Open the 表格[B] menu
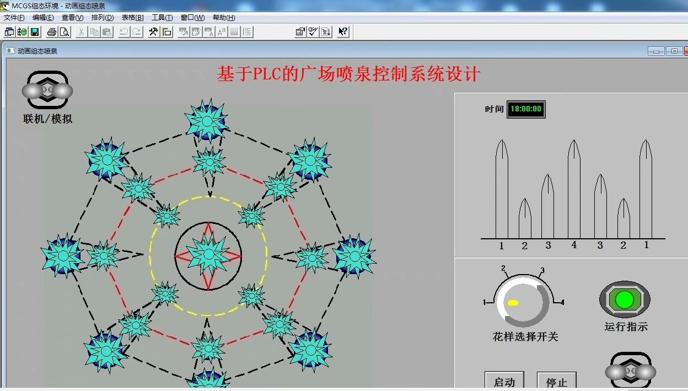 [x=132, y=18]
